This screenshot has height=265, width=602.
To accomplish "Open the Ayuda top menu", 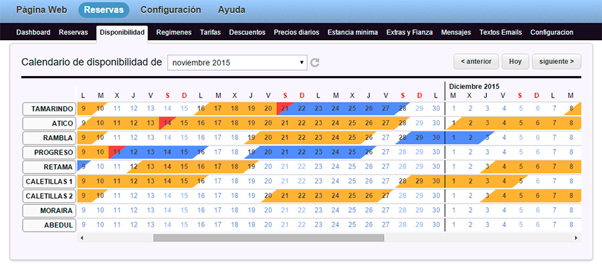I will [231, 10].
